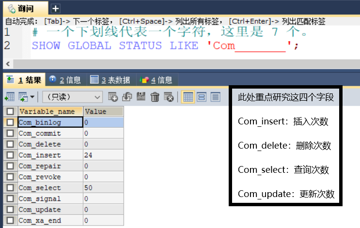Click the duplicate row icon
The width and height of the screenshot is (360, 228).
coord(127,97)
